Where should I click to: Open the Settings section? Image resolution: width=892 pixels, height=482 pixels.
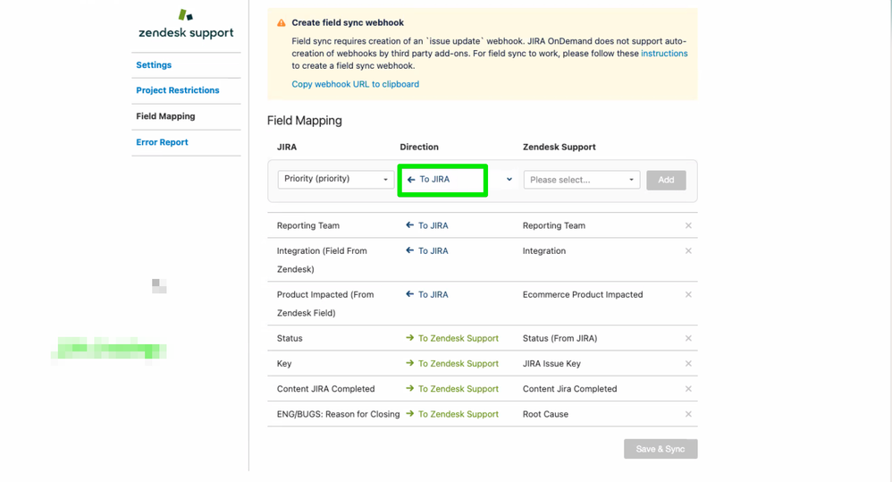[154, 65]
